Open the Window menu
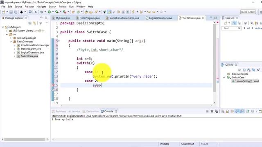The height and width of the screenshot is (147, 262). pos(81,7)
